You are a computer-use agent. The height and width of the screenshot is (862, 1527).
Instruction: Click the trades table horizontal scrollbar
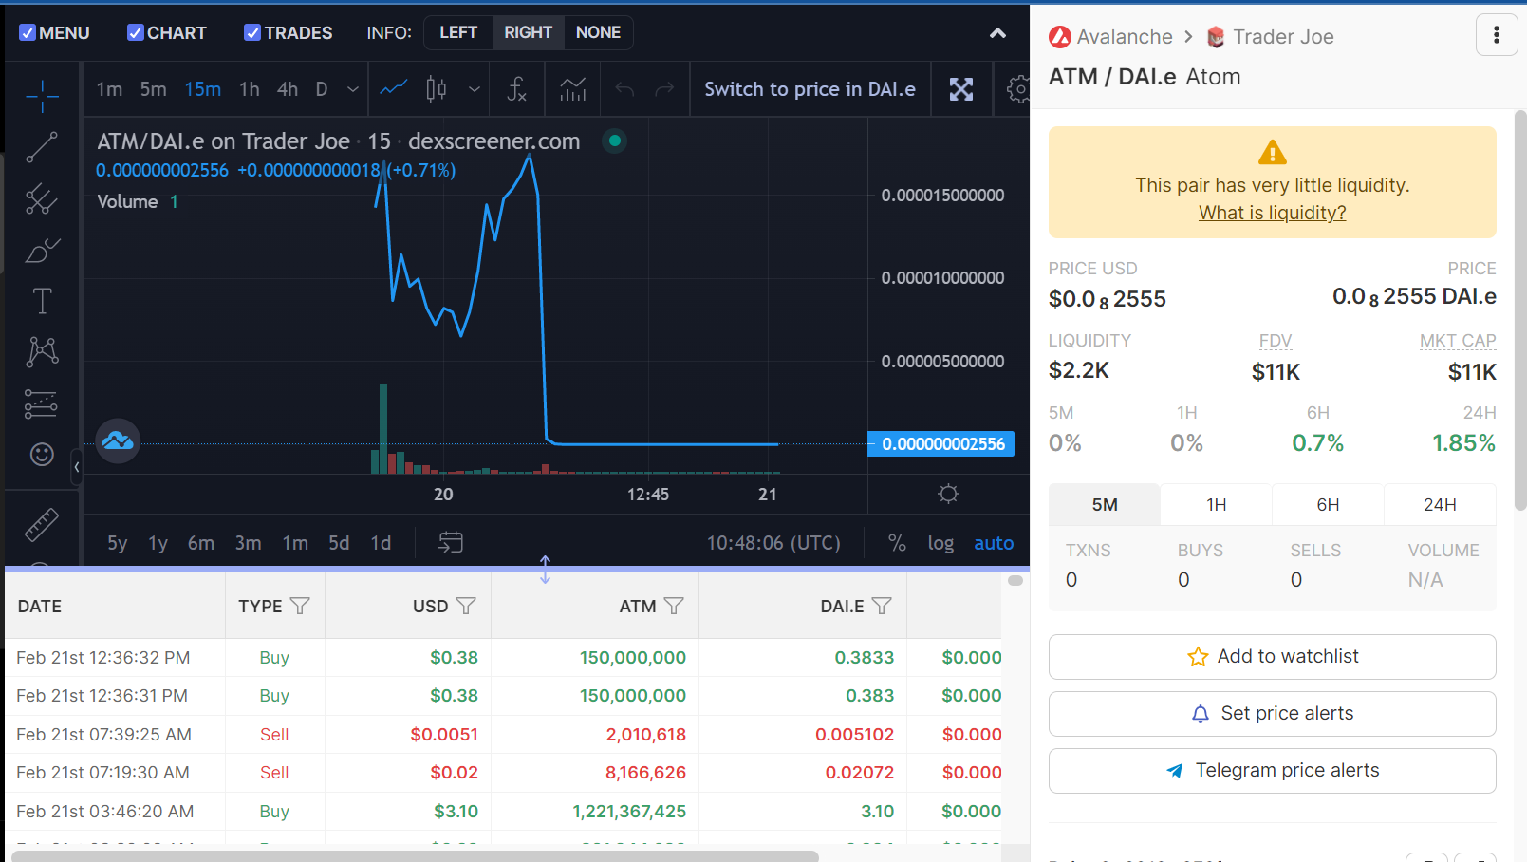(x=415, y=856)
